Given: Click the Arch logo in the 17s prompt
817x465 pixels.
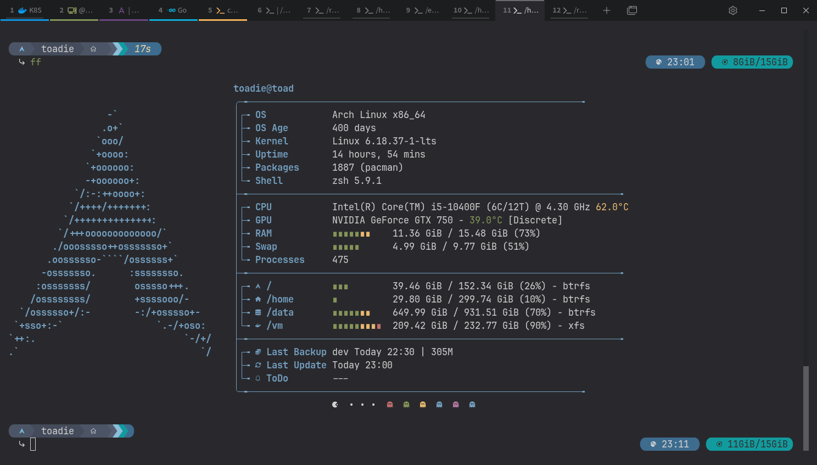Looking at the screenshot, I should pyautogui.click(x=22, y=49).
